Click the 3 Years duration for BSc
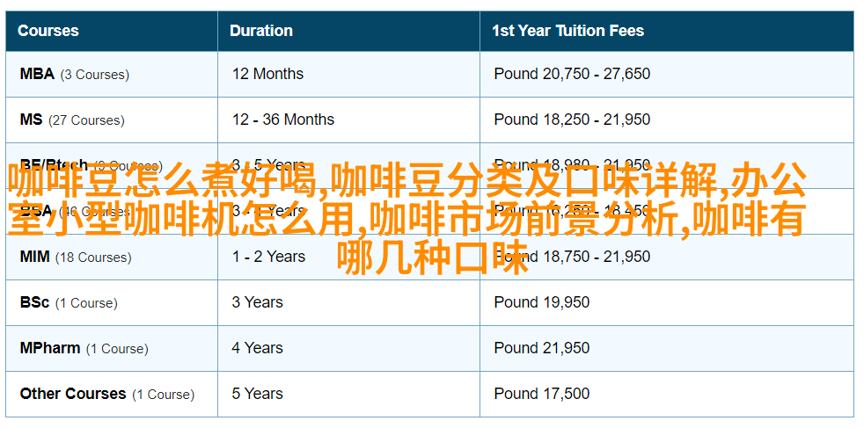The height and width of the screenshot is (428, 864). click(x=257, y=302)
